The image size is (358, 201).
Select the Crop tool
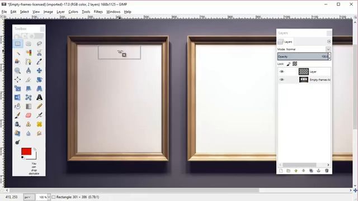(29, 79)
